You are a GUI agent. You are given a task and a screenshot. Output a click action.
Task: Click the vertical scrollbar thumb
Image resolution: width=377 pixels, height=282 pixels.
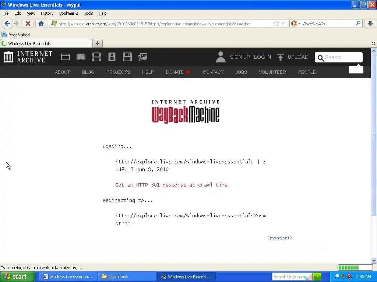(374, 134)
